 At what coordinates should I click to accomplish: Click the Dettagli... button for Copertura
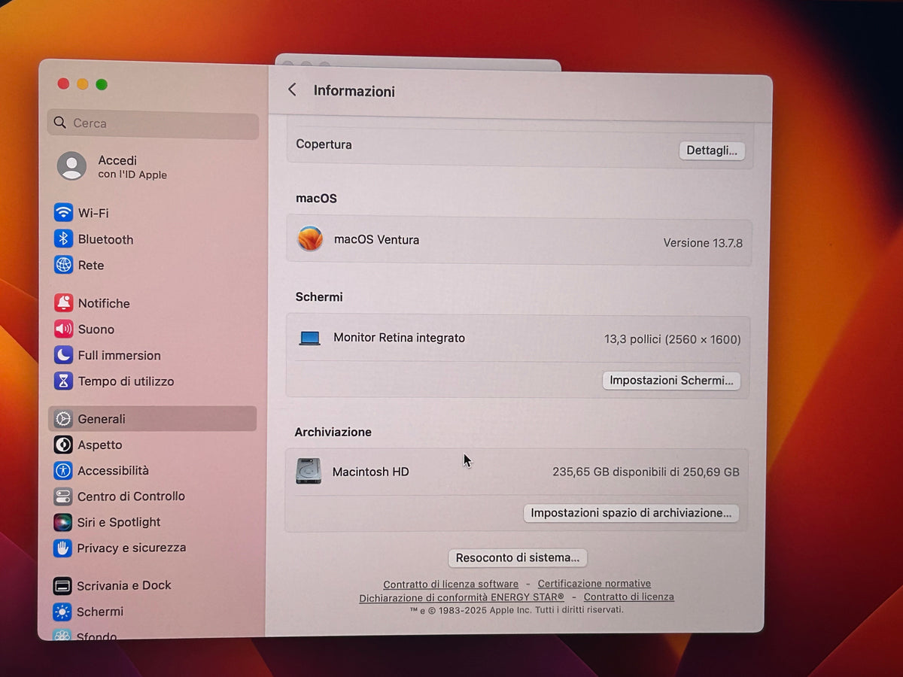point(712,150)
